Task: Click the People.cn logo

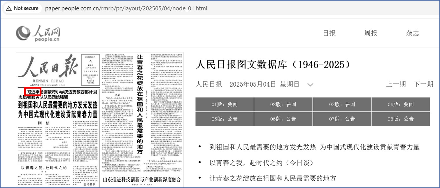Action: coord(38,33)
